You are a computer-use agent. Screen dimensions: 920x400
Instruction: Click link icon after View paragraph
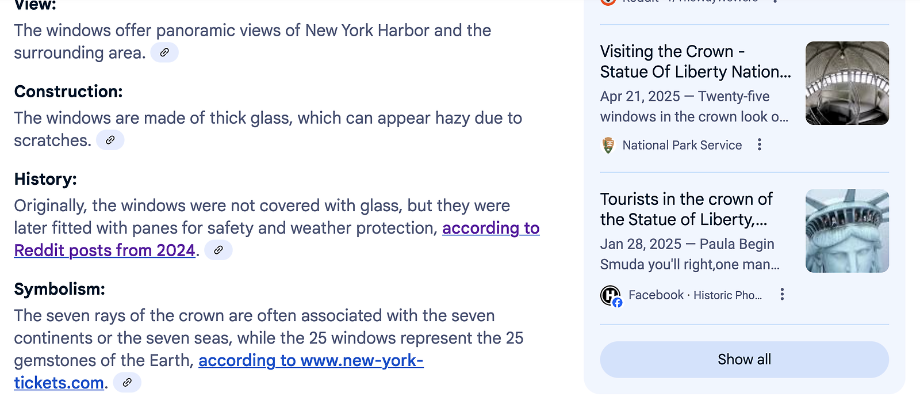tap(164, 52)
